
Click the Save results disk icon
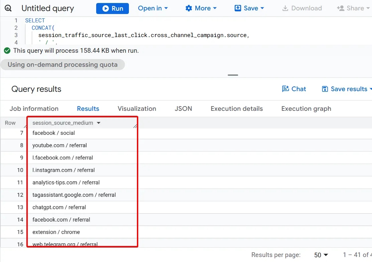pos(325,89)
